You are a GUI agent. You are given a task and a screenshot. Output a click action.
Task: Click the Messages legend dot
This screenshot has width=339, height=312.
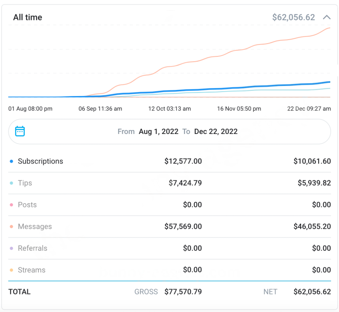click(11, 227)
